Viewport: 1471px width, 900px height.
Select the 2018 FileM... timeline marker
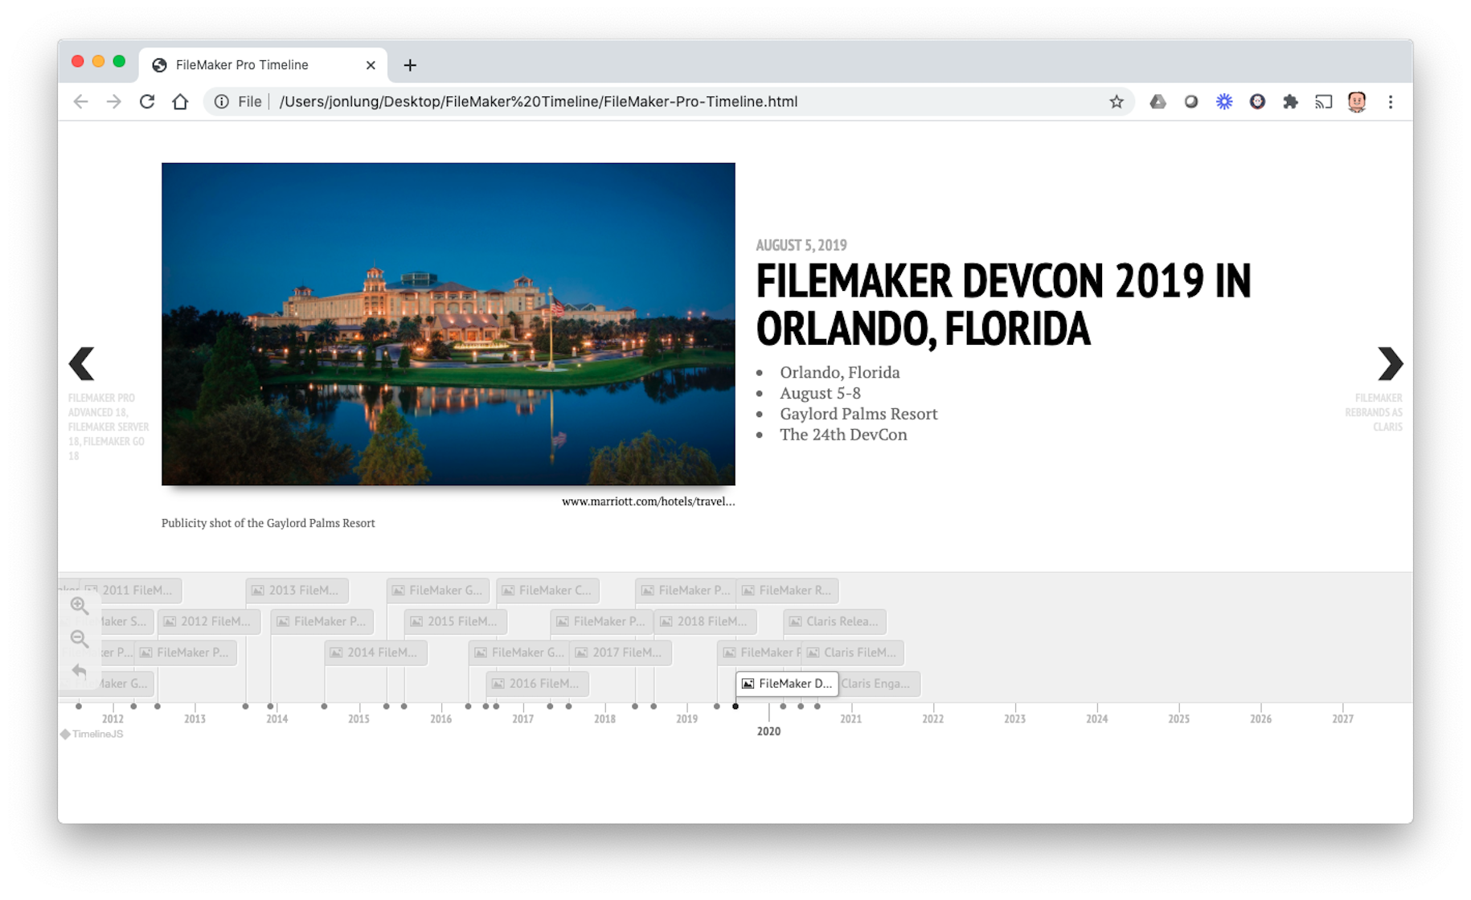pyautogui.click(x=706, y=622)
